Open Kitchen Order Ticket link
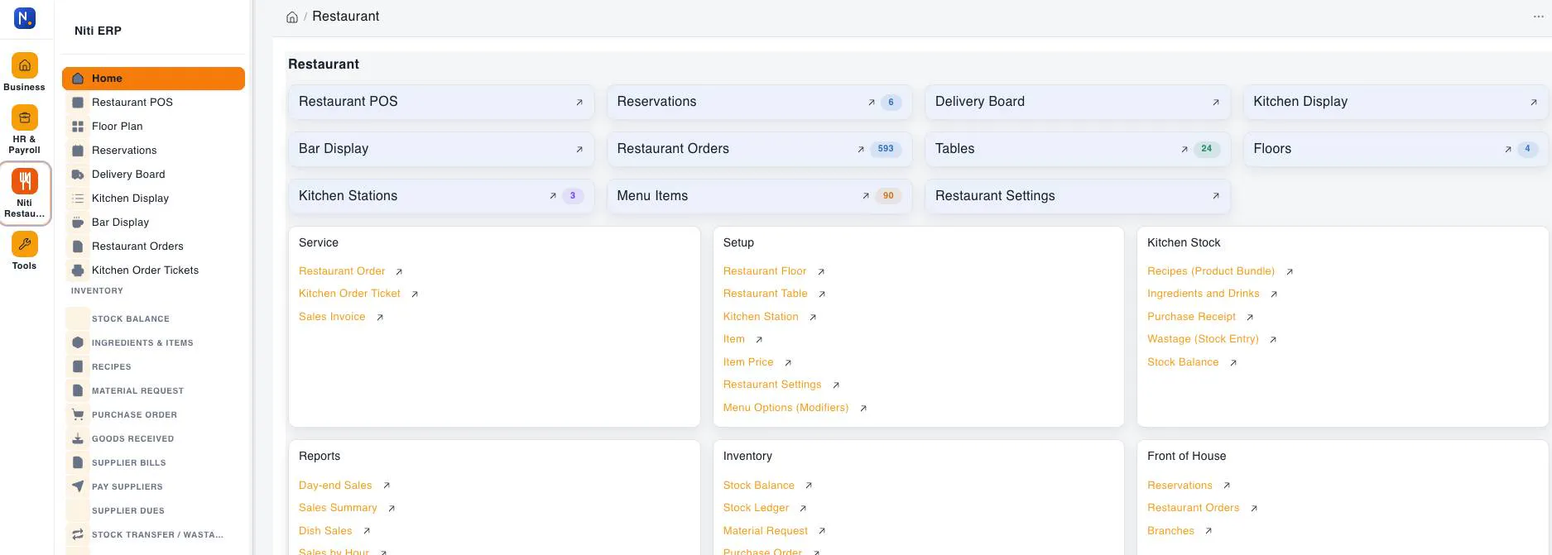Screen dimensions: 1552x555 click(x=349, y=294)
